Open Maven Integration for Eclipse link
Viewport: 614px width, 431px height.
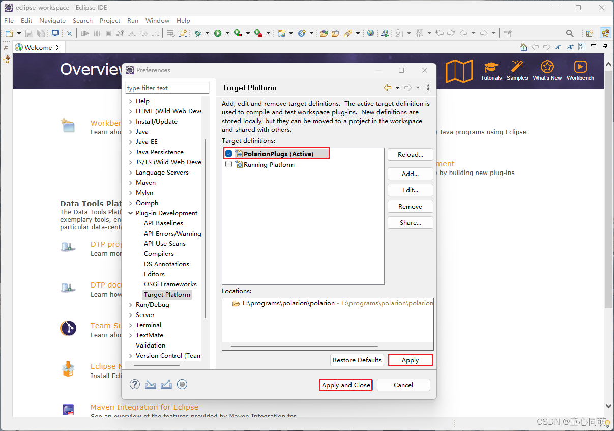[144, 407]
